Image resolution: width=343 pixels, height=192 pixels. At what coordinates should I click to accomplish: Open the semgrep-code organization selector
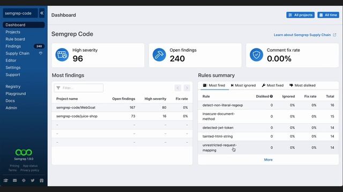click(20, 13)
